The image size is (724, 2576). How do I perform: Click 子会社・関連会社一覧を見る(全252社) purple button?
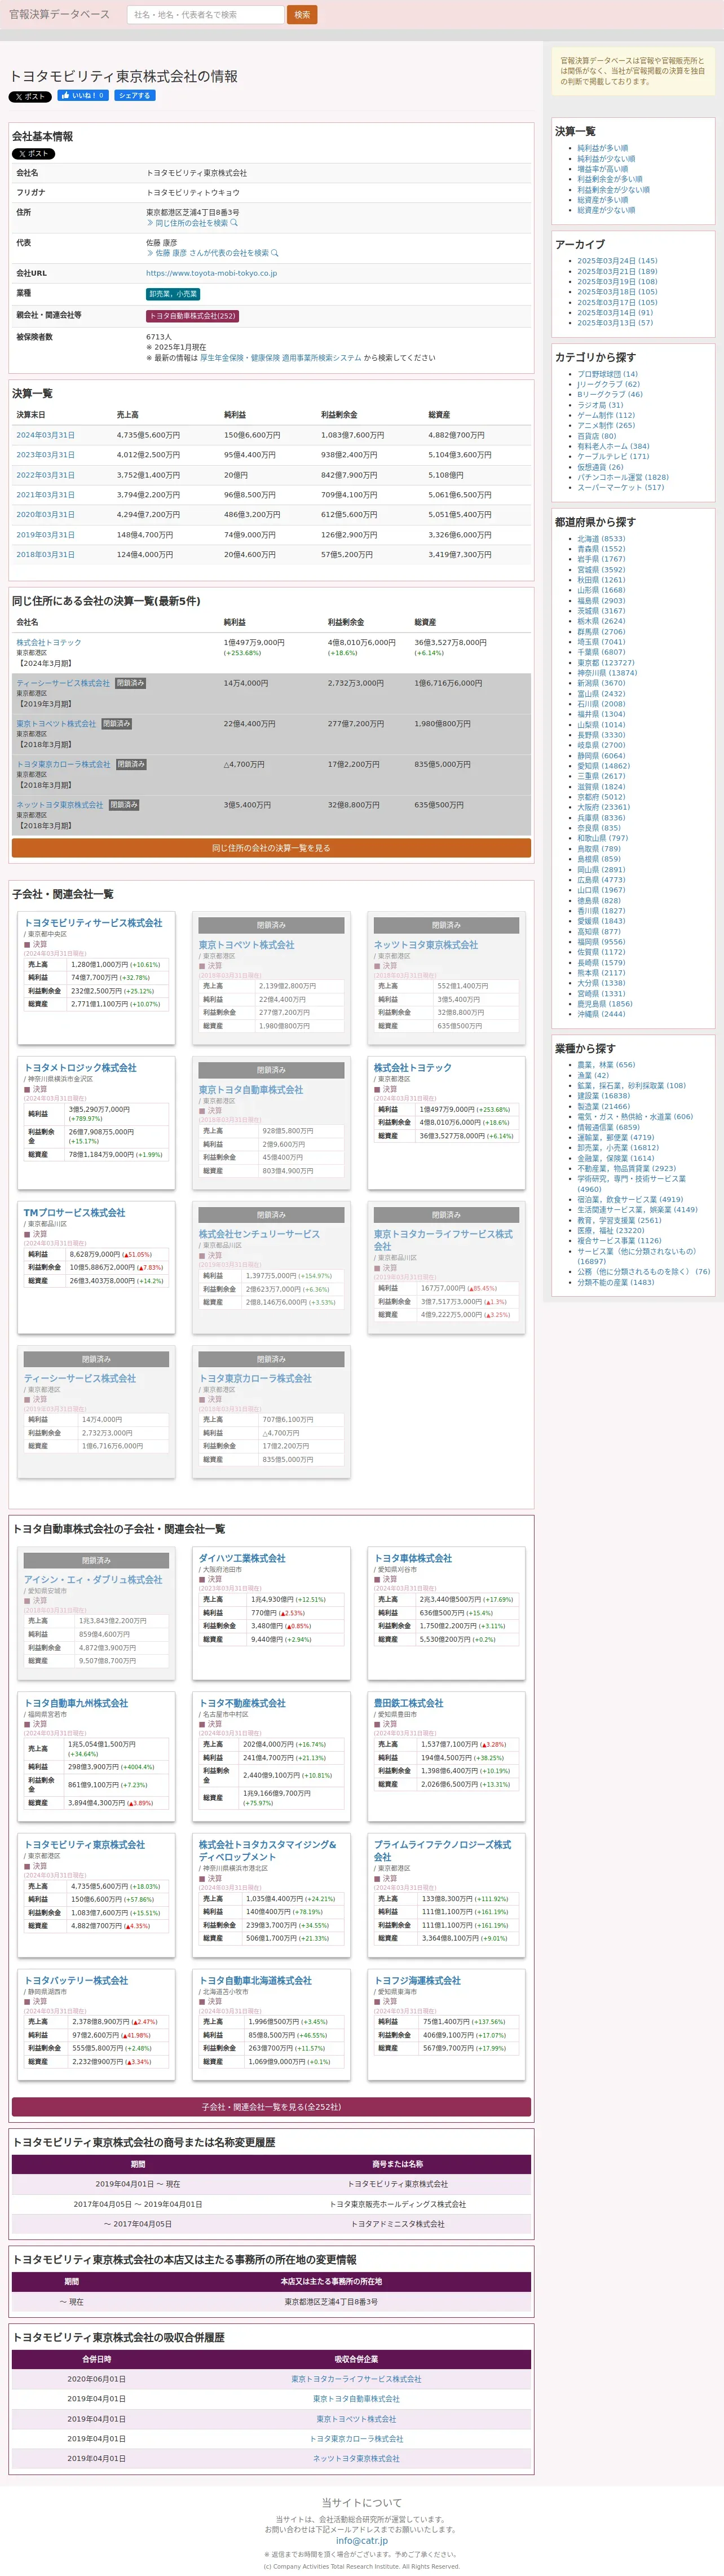click(x=271, y=2107)
